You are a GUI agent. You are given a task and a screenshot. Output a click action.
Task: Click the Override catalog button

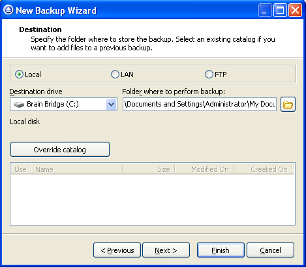point(60,150)
